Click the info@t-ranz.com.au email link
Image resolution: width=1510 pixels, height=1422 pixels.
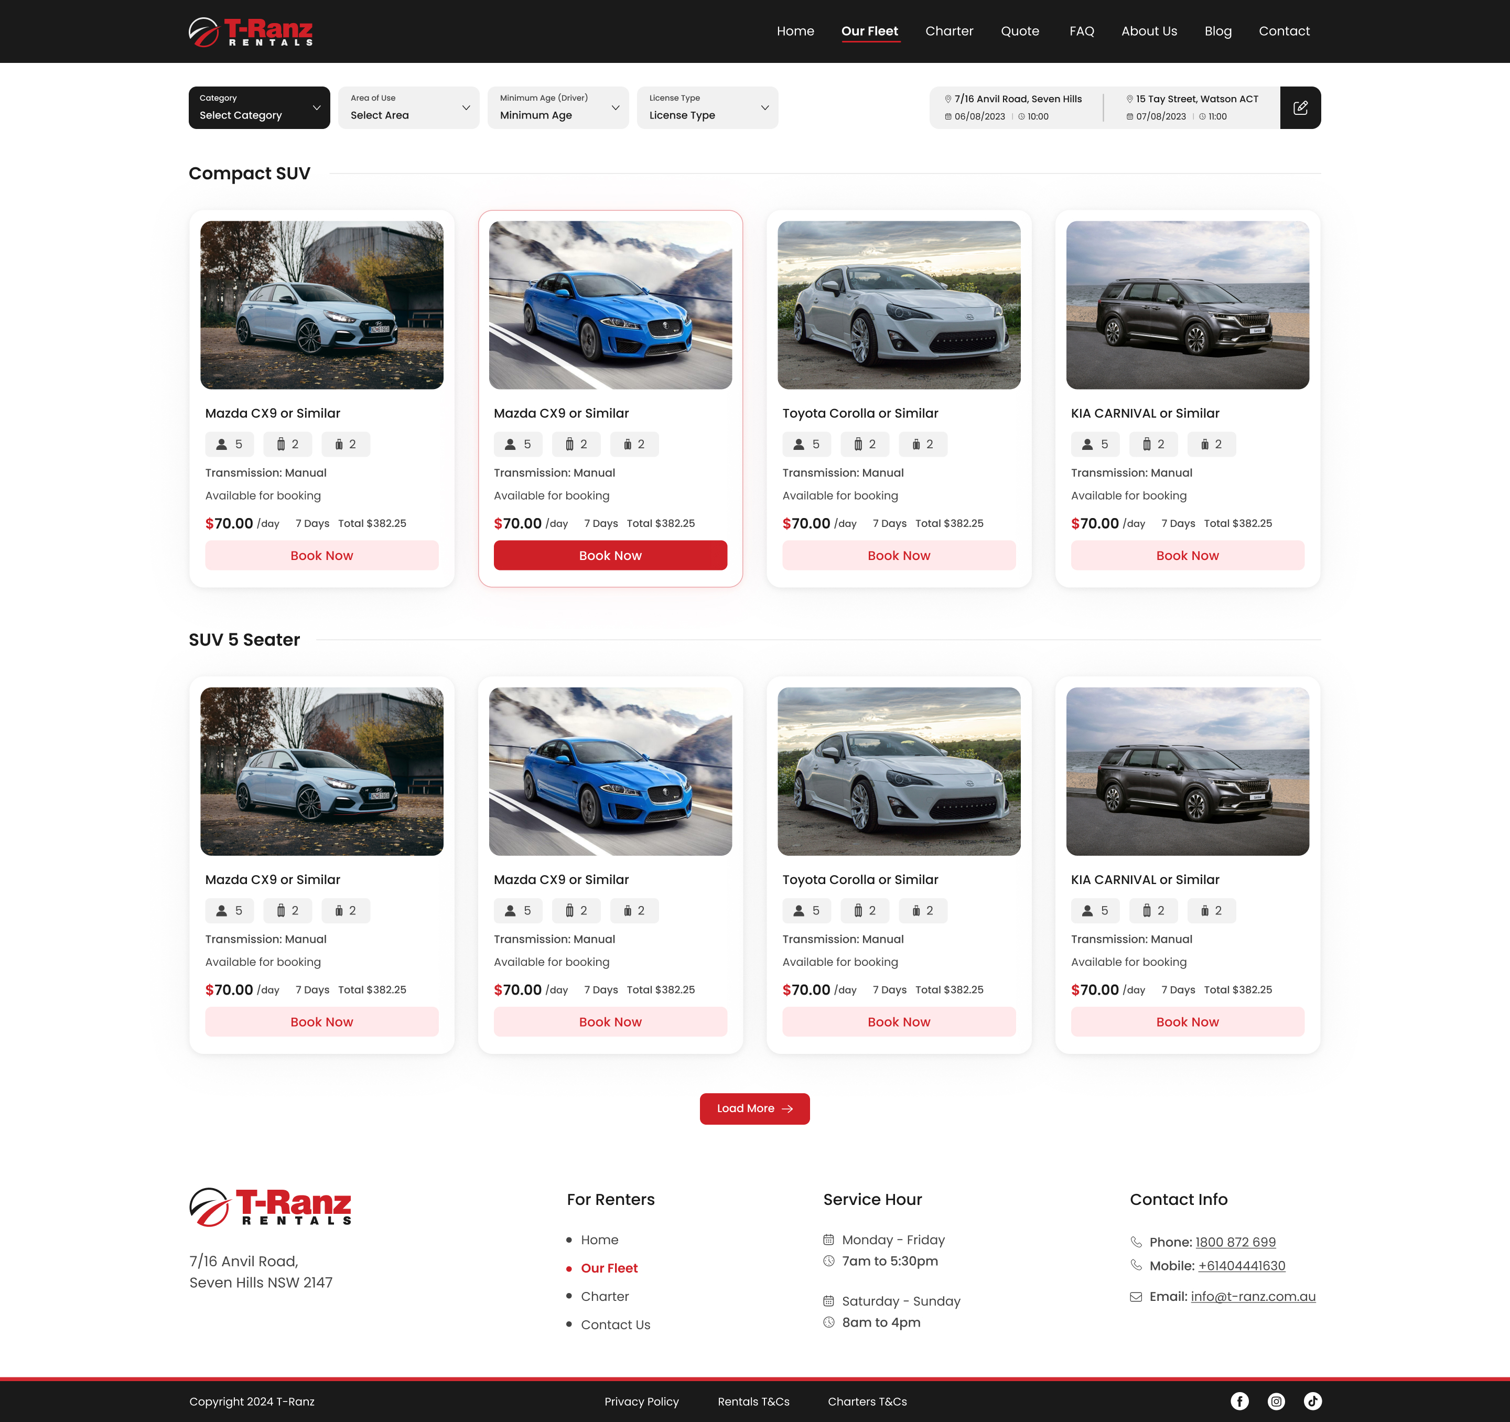[1253, 1297]
